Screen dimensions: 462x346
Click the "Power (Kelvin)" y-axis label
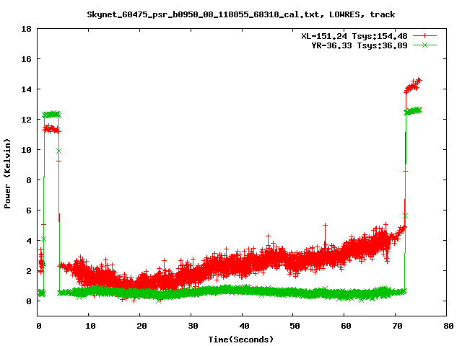7,174
